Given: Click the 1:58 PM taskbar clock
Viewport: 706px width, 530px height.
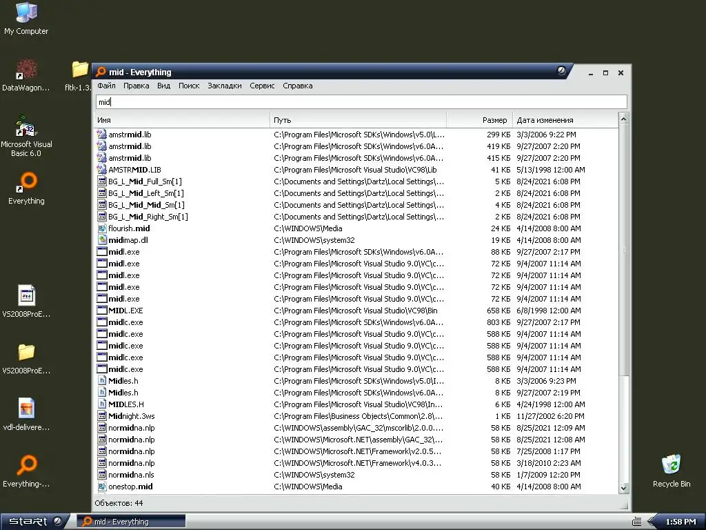Looking at the screenshot, I should [680, 522].
